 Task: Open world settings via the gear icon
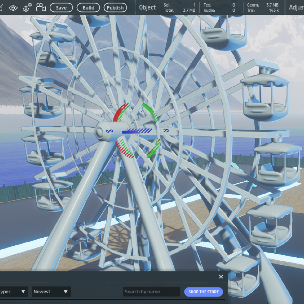coord(27,8)
